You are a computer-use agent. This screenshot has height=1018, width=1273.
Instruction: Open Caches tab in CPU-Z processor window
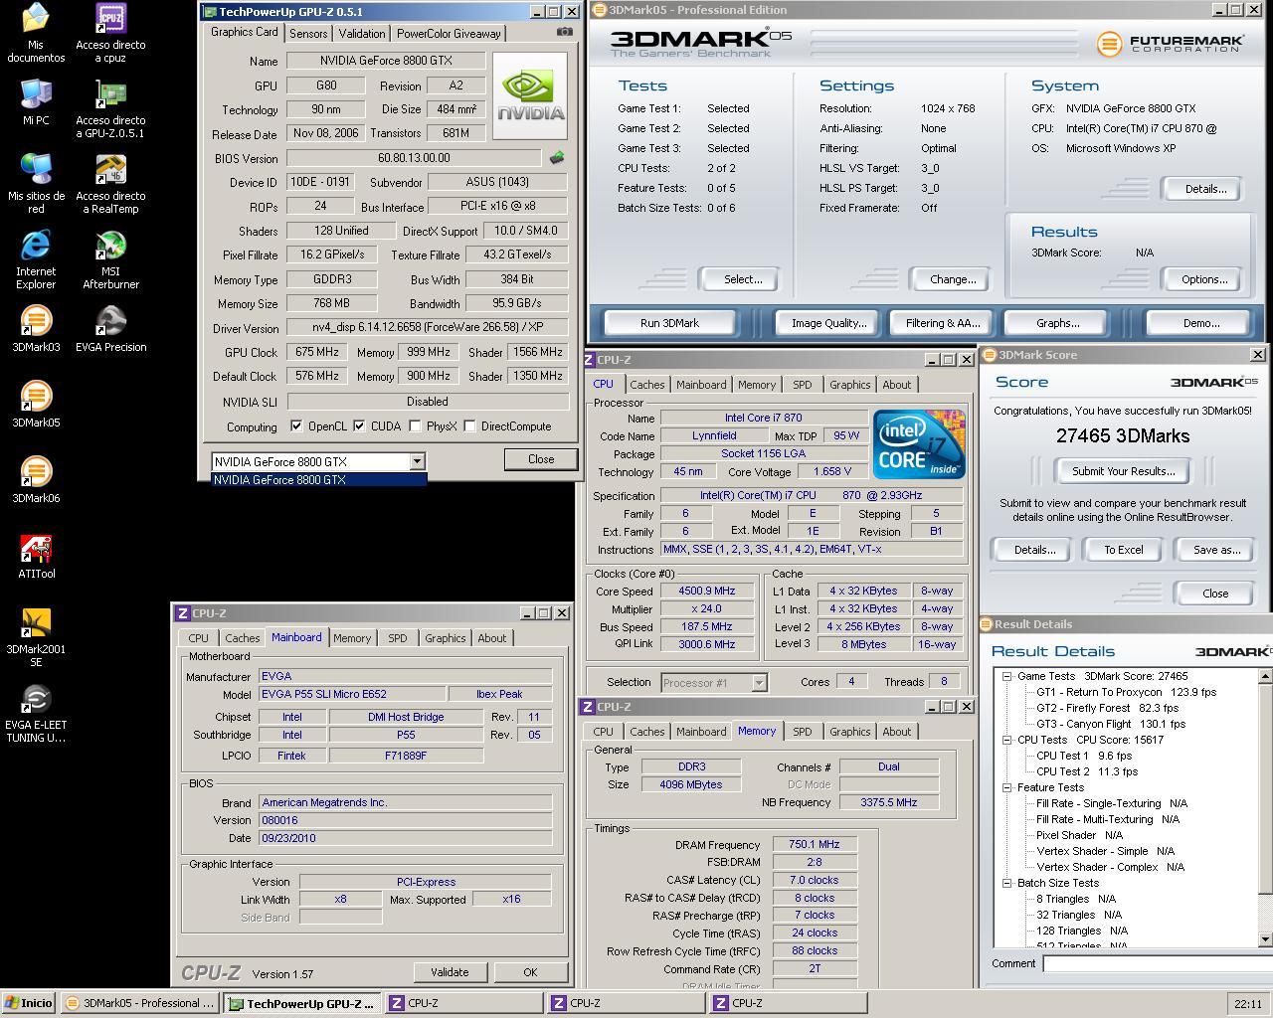[x=646, y=385]
